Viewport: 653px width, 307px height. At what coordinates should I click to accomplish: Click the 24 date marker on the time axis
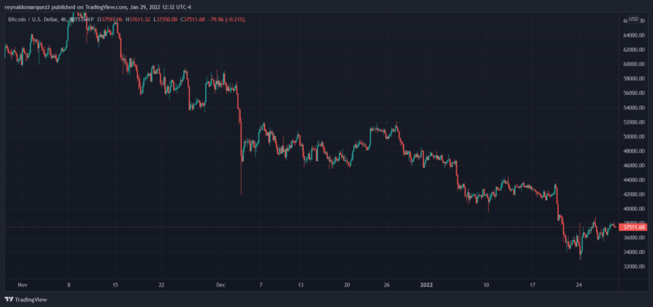click(579, 285)
